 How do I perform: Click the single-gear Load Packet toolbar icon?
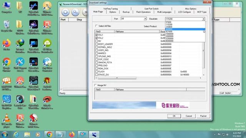(x=65, y=12)
